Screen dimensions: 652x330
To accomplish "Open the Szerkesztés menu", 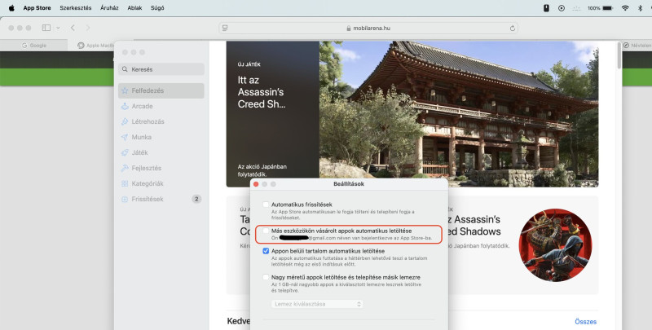I will point(76,8).
